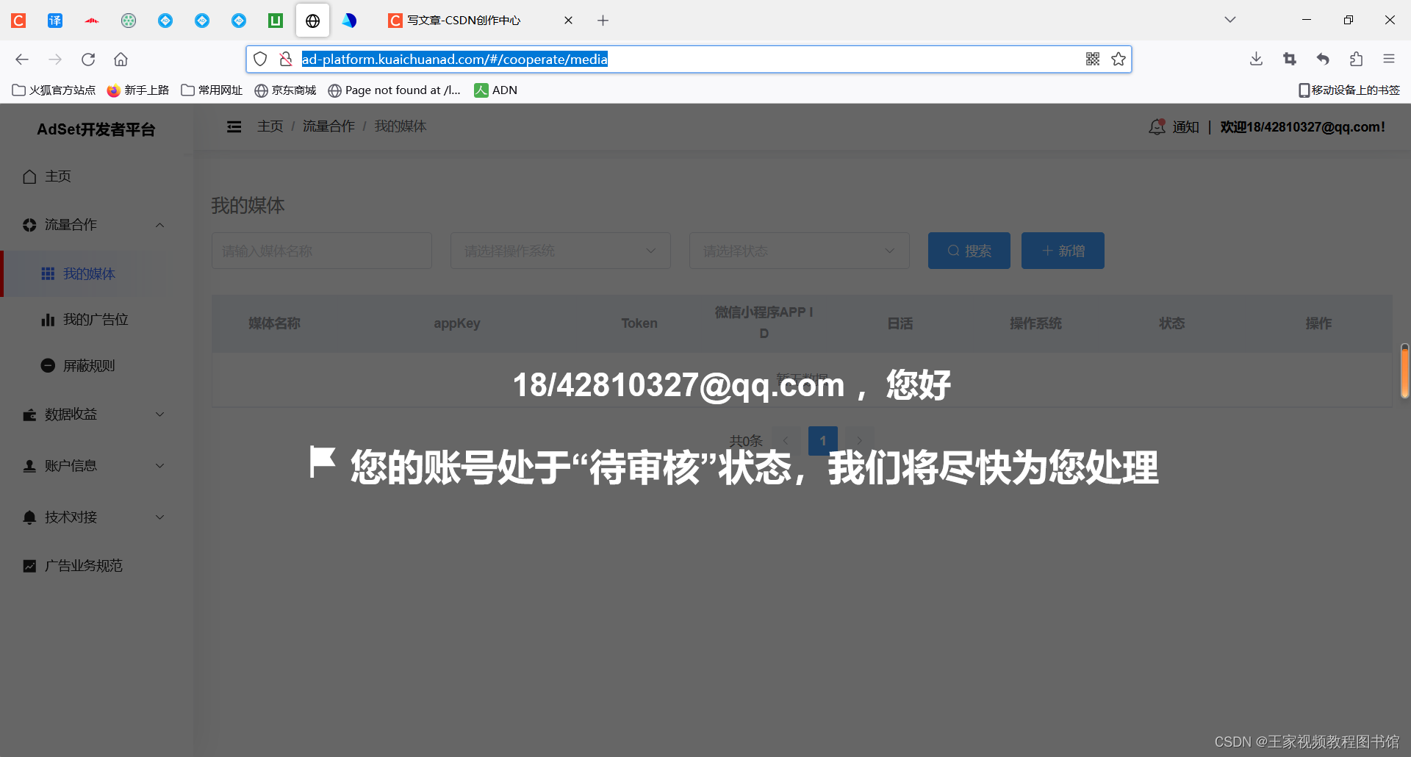This screenshot has width=1411, height=757.
Task: Open the 请选择状态 dropdown
Action: click(x=800, y=251)
